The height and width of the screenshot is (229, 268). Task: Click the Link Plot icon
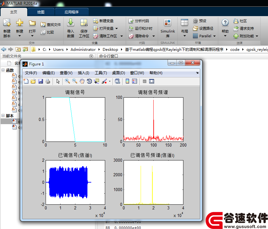click(118, 81)
